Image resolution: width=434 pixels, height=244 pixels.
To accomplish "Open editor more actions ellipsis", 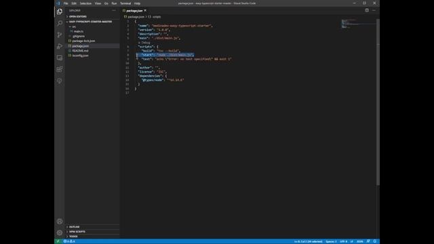I will 374,11.
